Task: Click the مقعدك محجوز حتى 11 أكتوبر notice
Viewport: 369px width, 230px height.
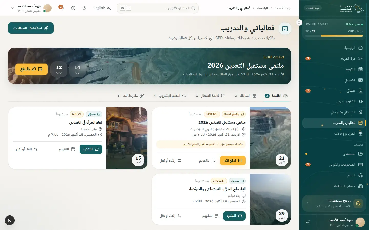Action: point(201,144)
